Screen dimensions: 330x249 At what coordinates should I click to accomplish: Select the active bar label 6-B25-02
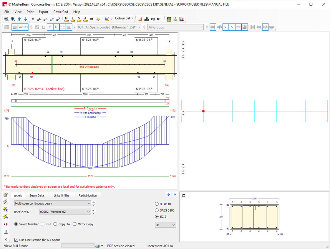(x=44, y=89)
